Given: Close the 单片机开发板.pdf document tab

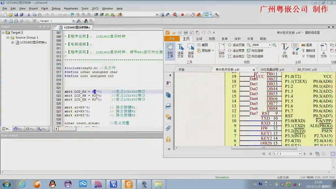Looking at the screenshot, I should [254, 70].
